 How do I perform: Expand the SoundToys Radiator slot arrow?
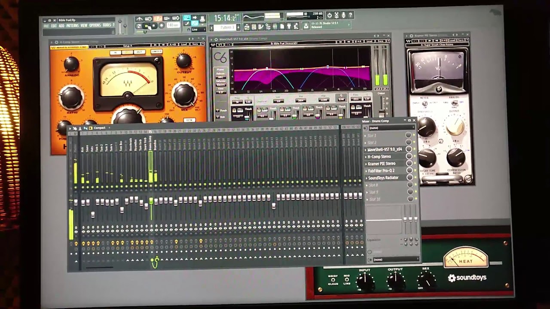click(367, 178)
